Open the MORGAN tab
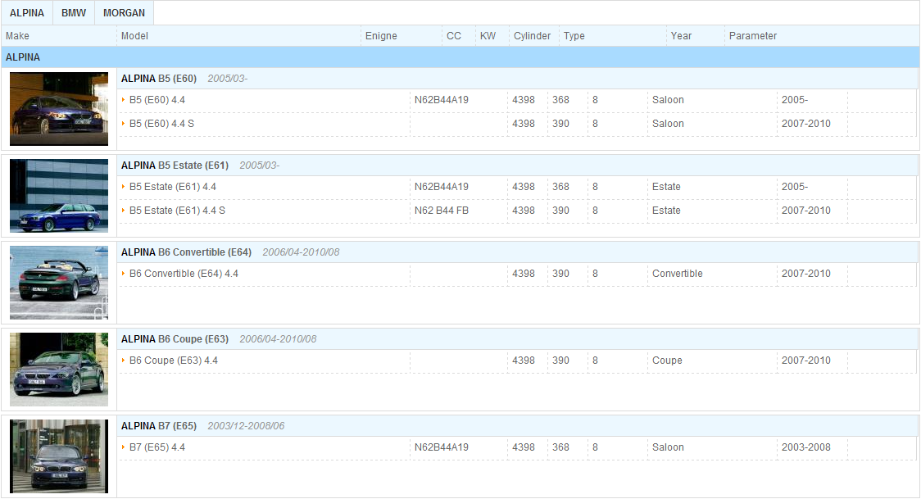The width and height of the screenshot is (921, 499). pos(124,13)
